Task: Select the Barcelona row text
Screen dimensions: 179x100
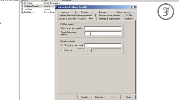Action: tap(28, 3)
